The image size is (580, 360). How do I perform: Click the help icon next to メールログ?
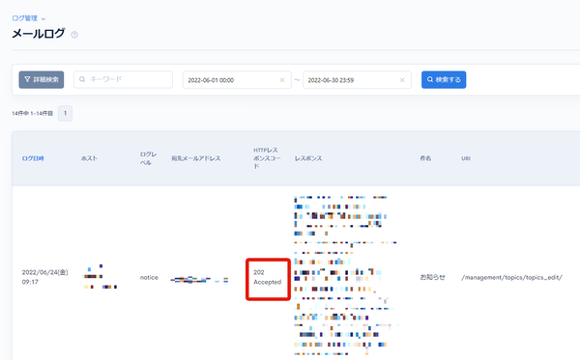74,35
